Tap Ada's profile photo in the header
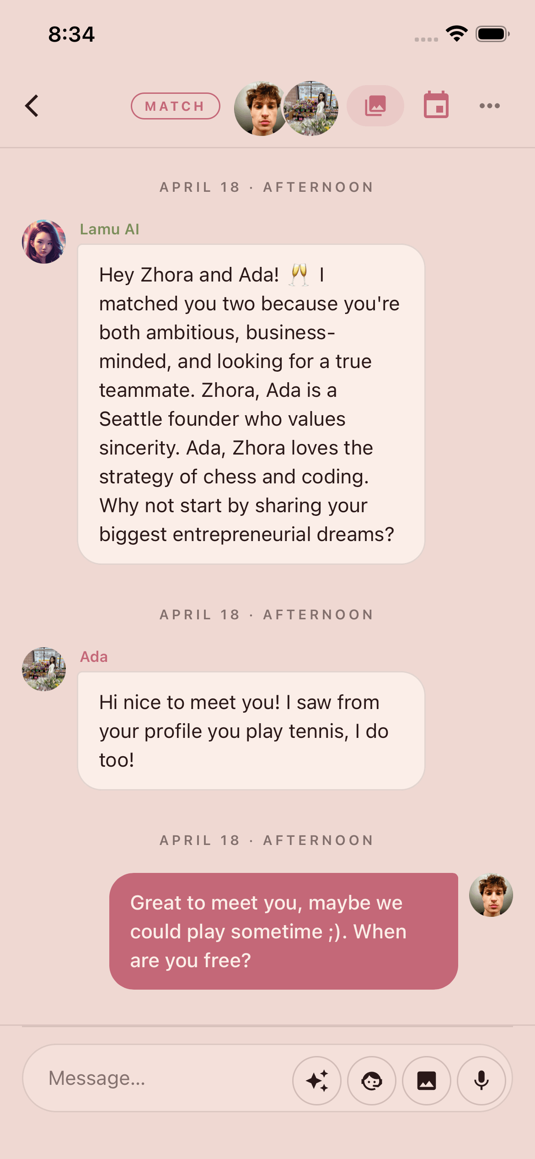The height and width of the screenshot is (1159, 535). pos(312,109)
